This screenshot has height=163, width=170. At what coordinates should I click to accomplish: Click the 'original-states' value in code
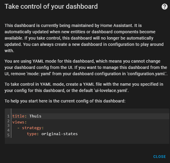pyautogui.click(x=60, y=134)
